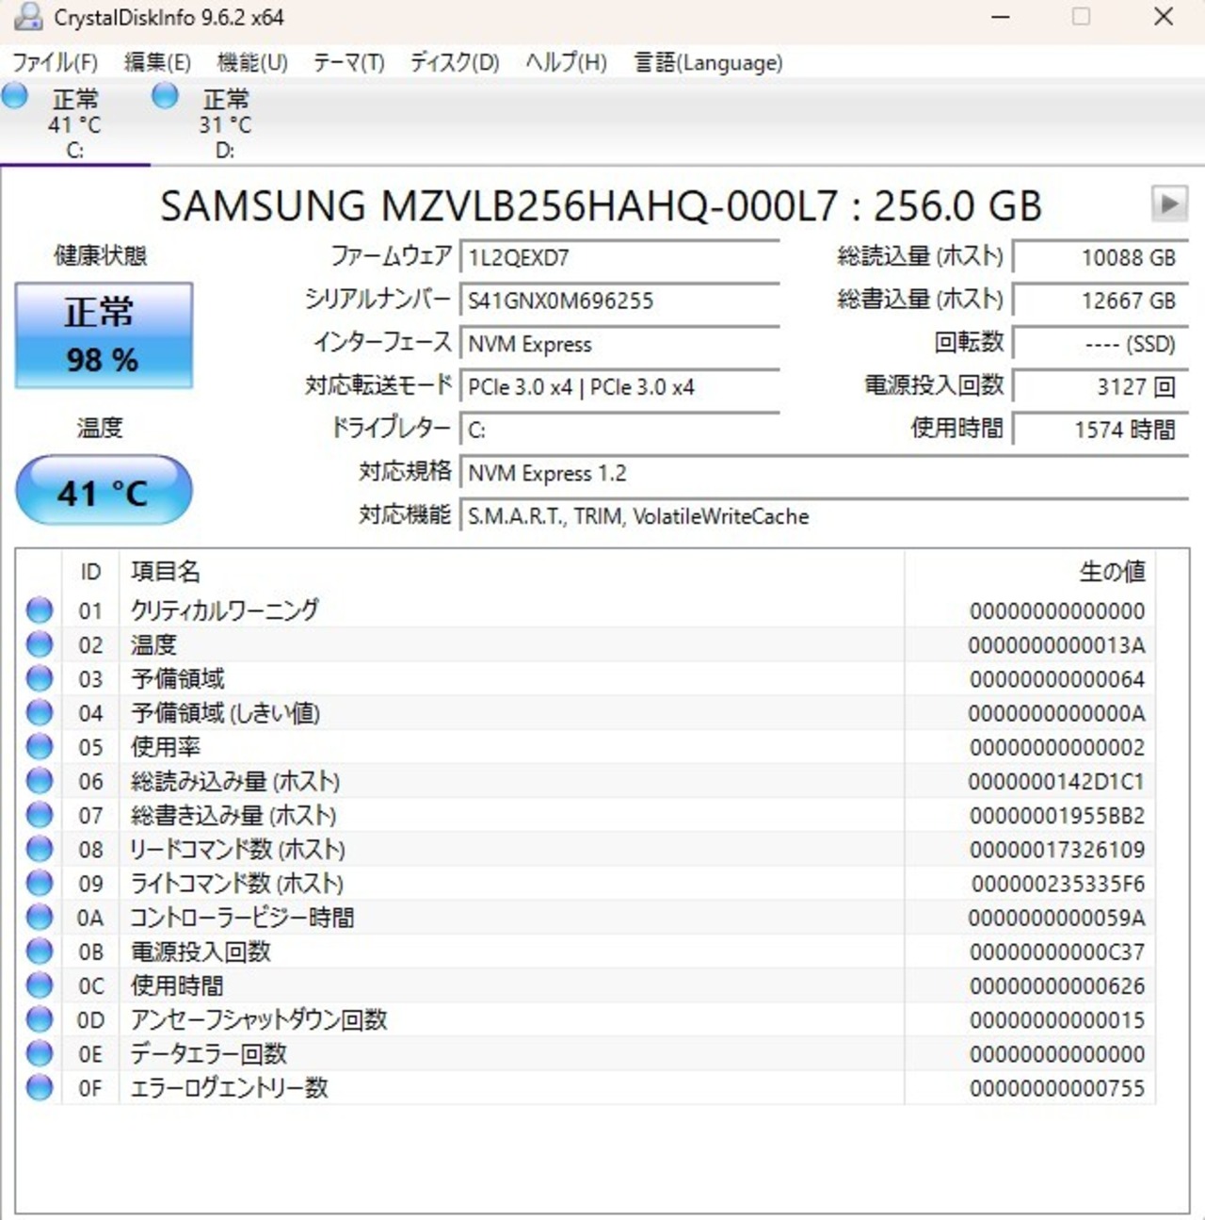Click status icon of リードコマンド数 row

40,849
